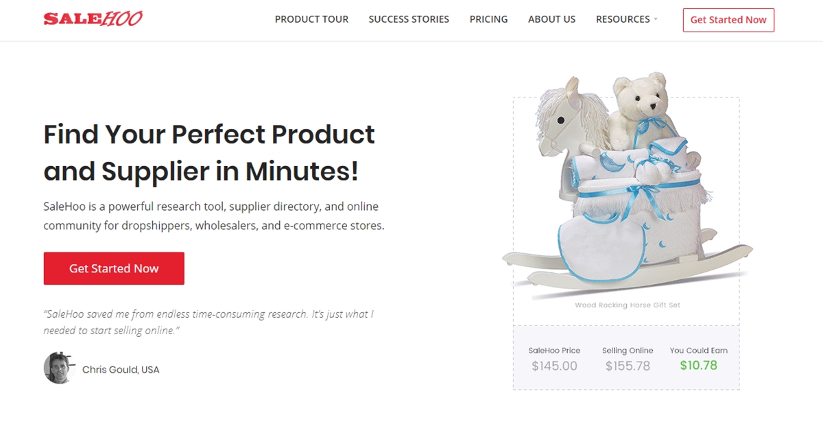Screen dimensions: 823x444
Task: Click the Wood Rocking Horse Gift Set caption
Action: point(628,305)
